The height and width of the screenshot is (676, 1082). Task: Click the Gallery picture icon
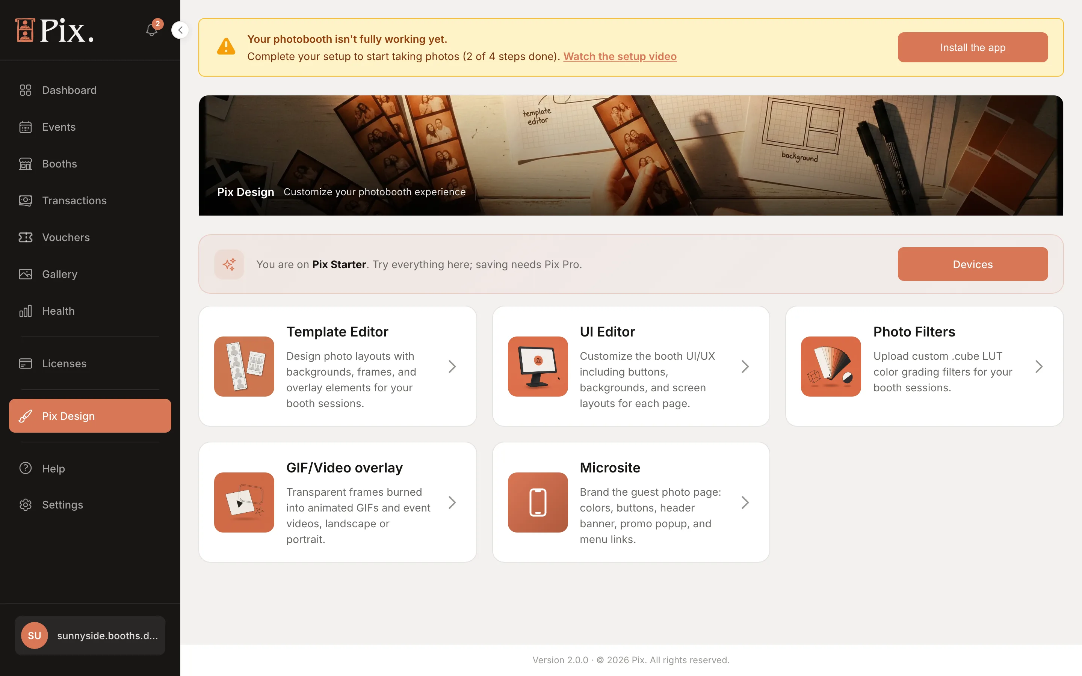[x=26, y=274]
